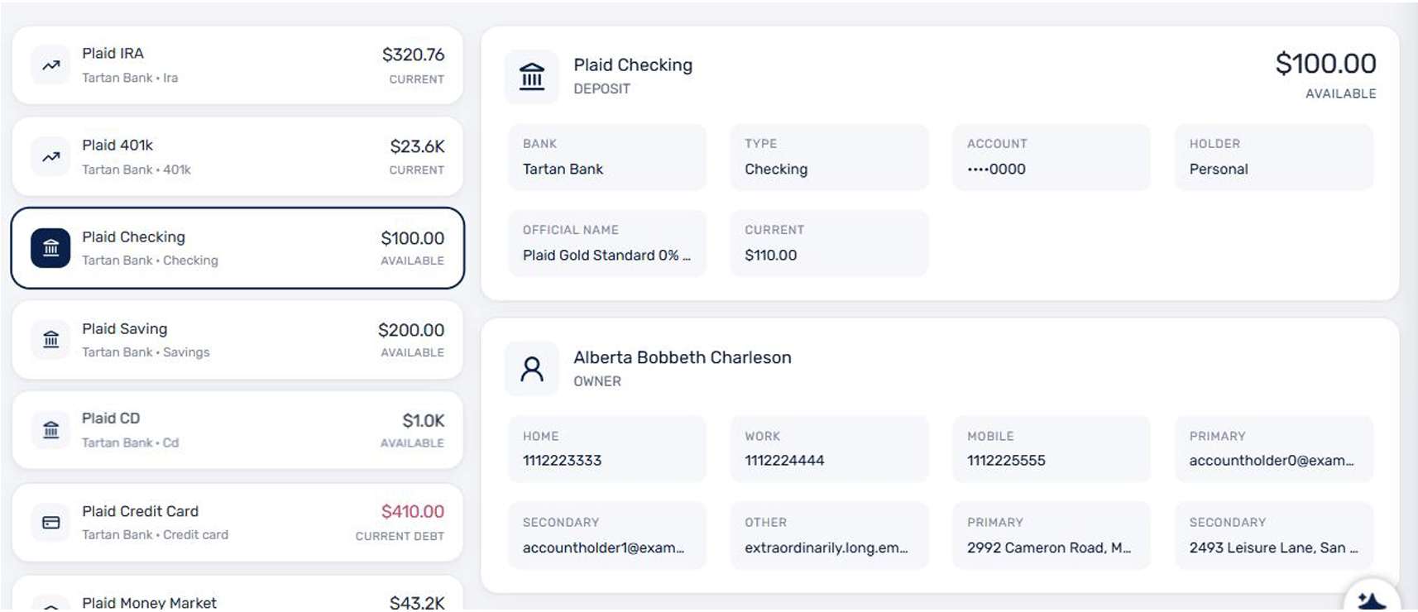Click the credit card icon beside Plaid Credit Card

coord(51,523)
